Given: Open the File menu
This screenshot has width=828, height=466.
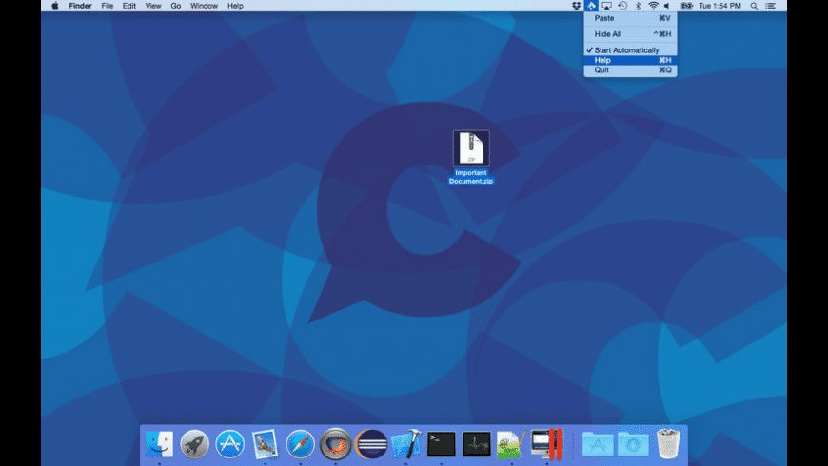Looking at the screenshot, I should (108, 6).
